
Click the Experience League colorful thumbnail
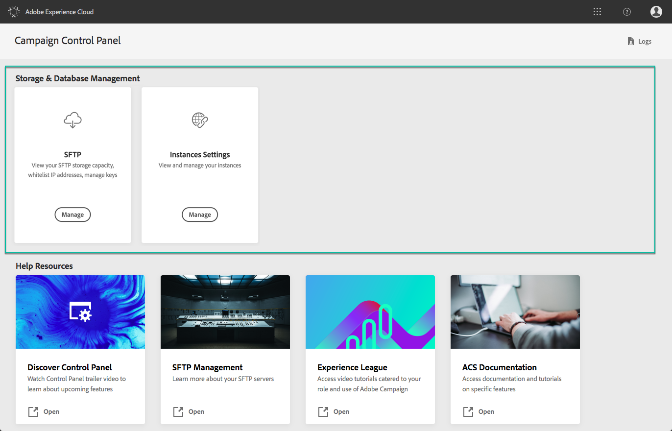[370, 312]
